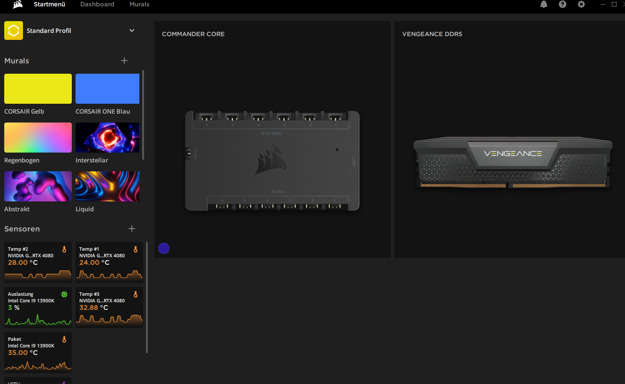The height and width of the screenshot is (384, 625).
Task: Click the 24.00 °C reading
Action: [94, 262]
